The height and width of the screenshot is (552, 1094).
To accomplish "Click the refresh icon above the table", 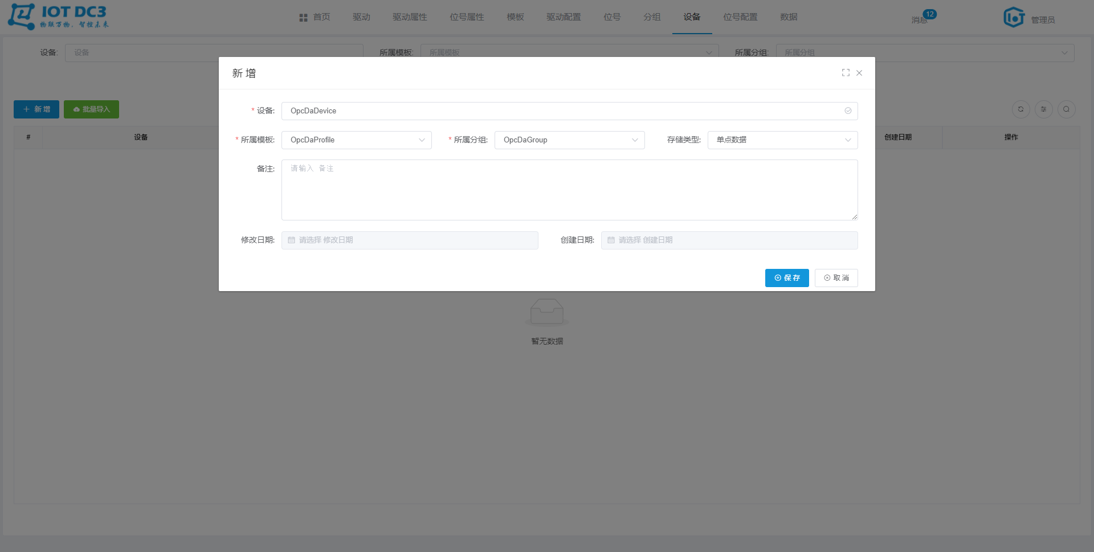I will click(x=1020, y=109).
